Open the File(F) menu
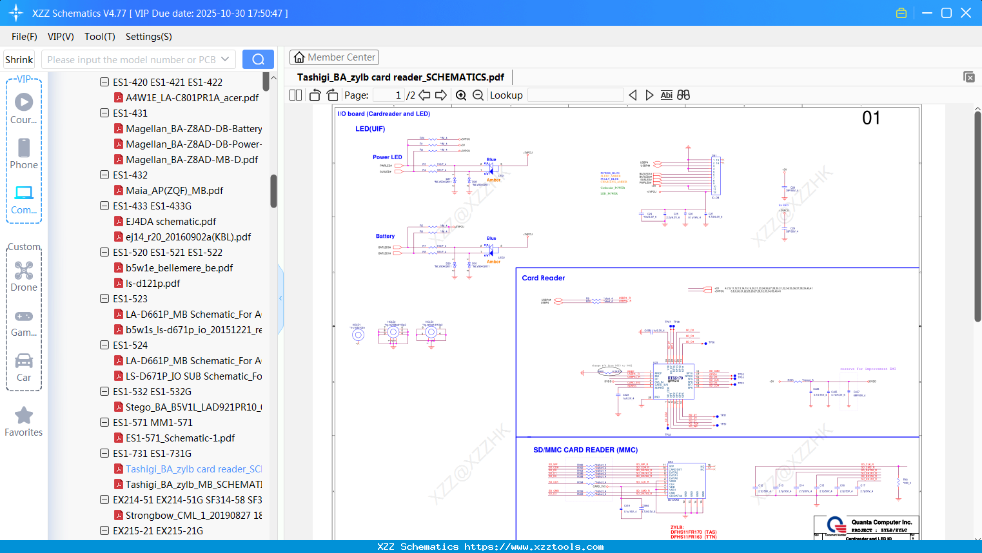 tap(25, 37)
